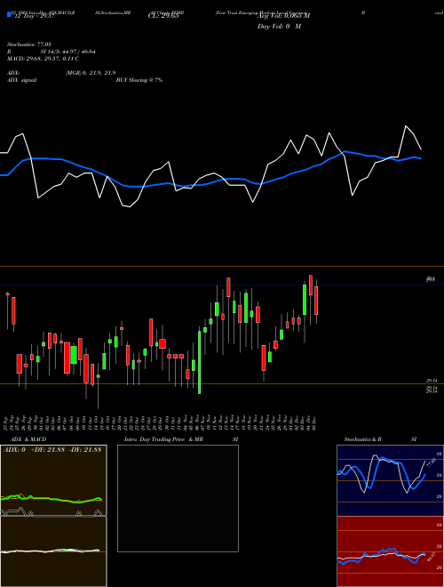This screenshot has height=587, width=444.
Task: Open the ADX indicator chart panel
Action: tap(53, 480)
